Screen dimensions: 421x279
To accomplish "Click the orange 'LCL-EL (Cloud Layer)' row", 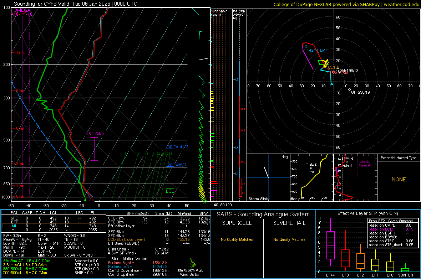I will point(126,239).
